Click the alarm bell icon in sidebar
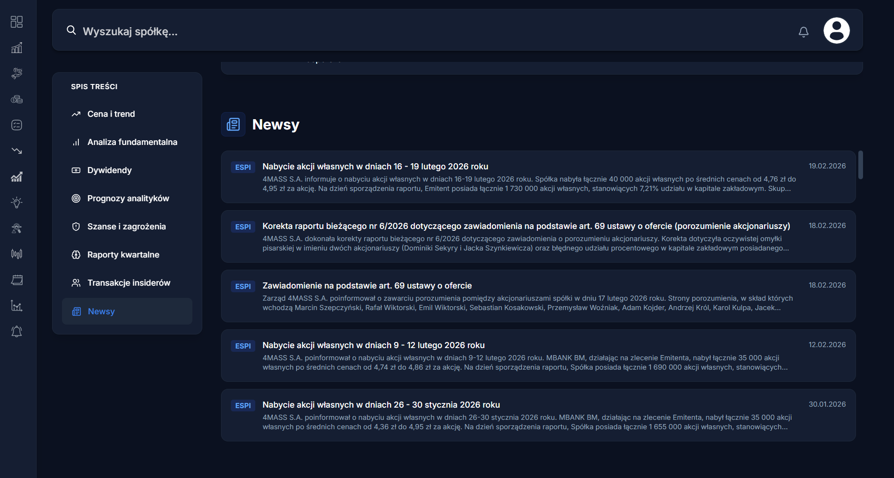The height and width of the screenshot is (478, 894). point(17,332)
